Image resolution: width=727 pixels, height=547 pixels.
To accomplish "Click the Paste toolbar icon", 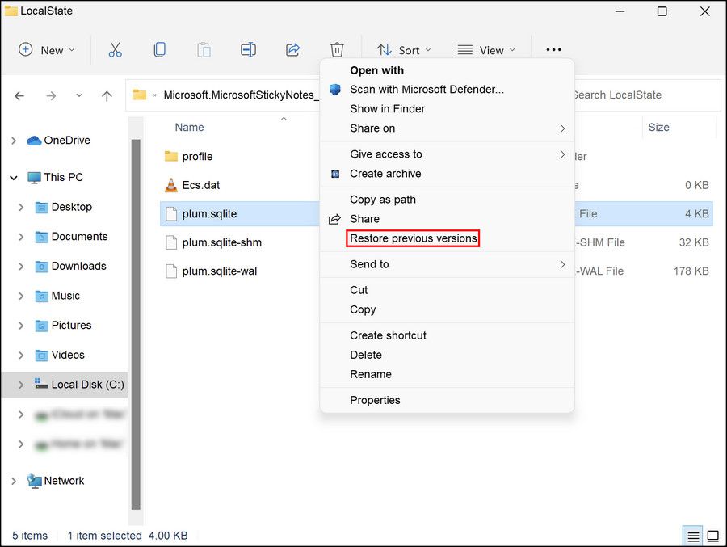I will 204,49.
